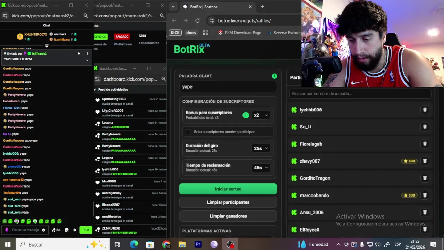Click the green Chat send button

point(86,230)
